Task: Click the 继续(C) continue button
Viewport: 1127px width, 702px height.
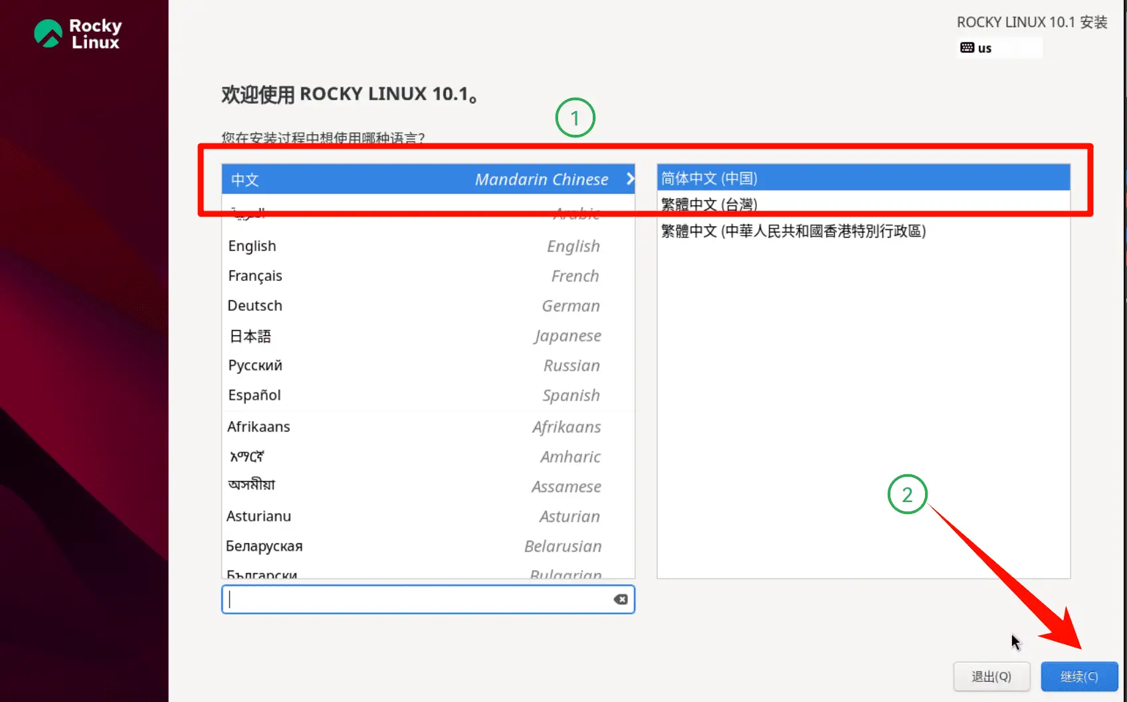Action: click(x=1079, y=677)
